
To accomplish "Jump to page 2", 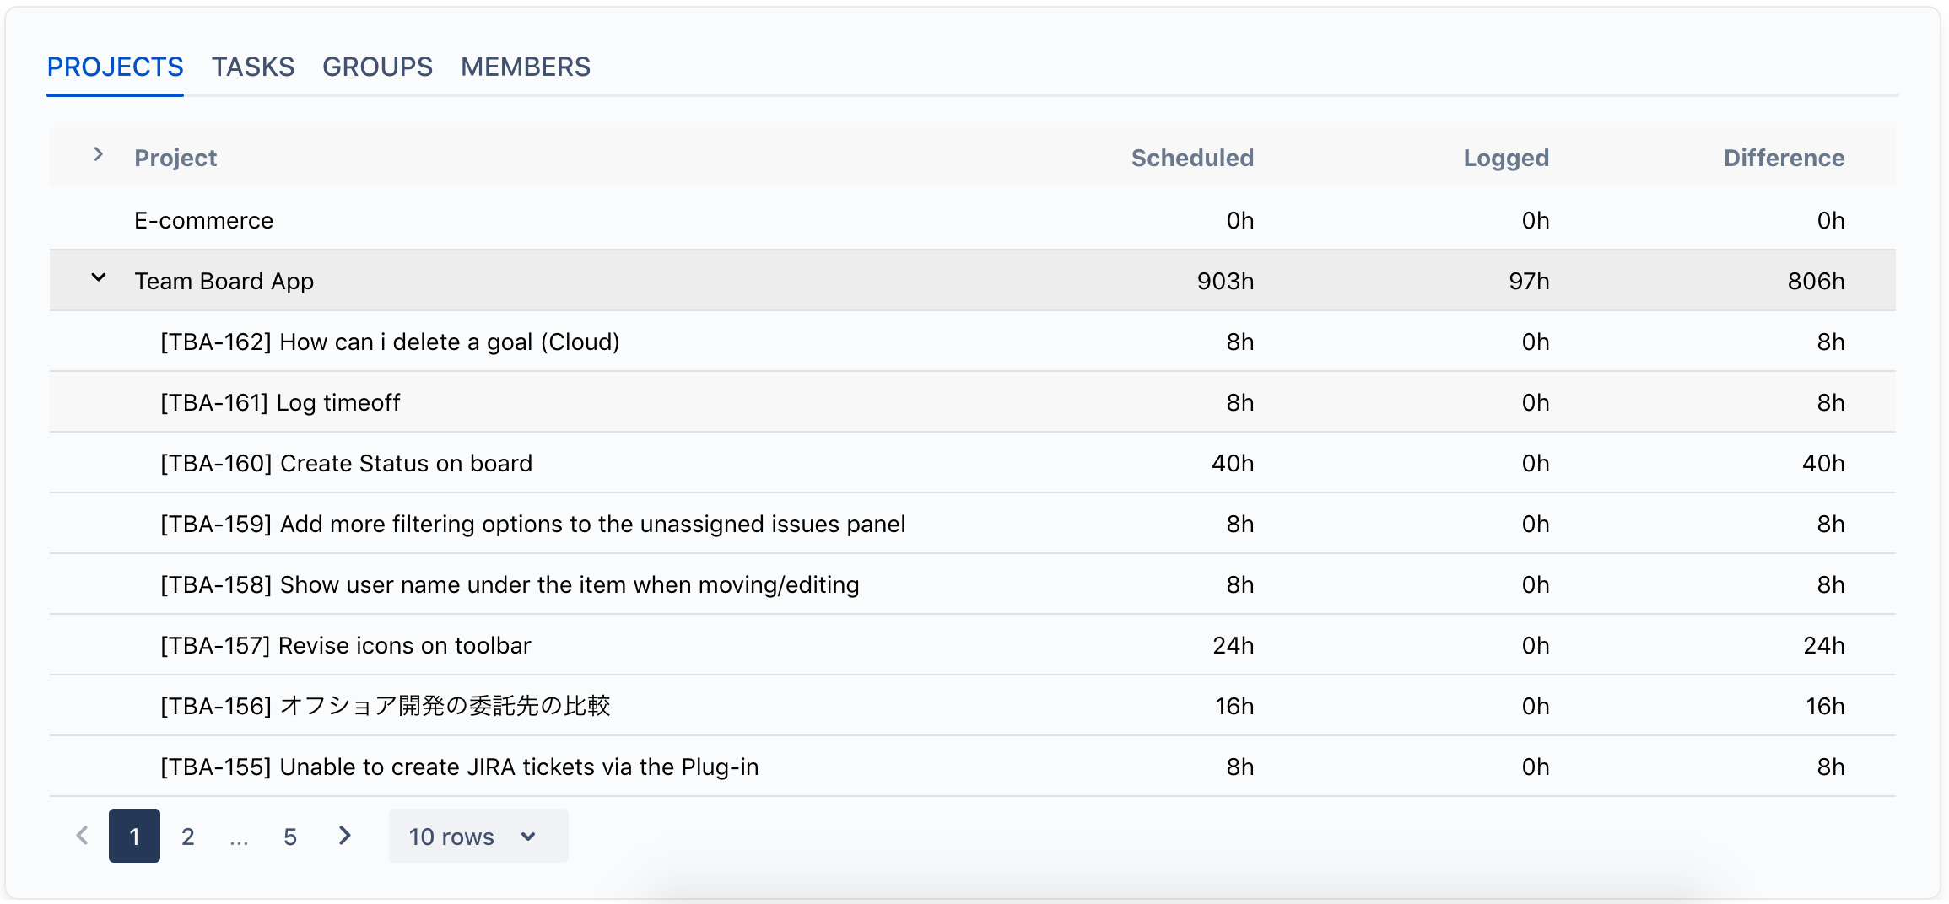I will coord(187,837).
